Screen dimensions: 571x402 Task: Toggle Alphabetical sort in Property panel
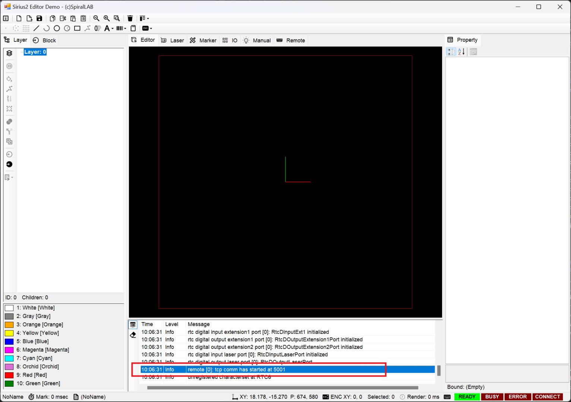(x=461, y=52)
